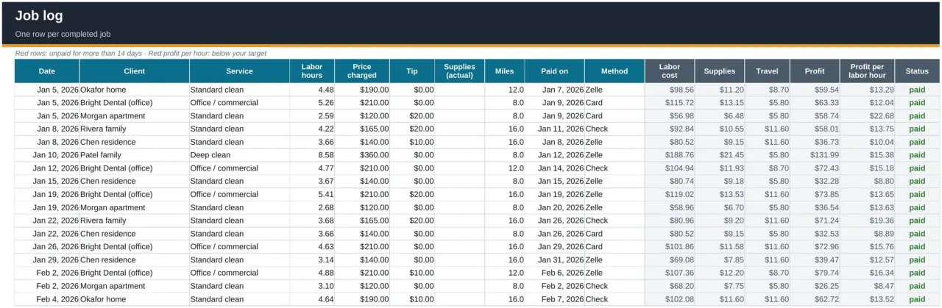Select the Supplies (actual) column header

point(460,71)
